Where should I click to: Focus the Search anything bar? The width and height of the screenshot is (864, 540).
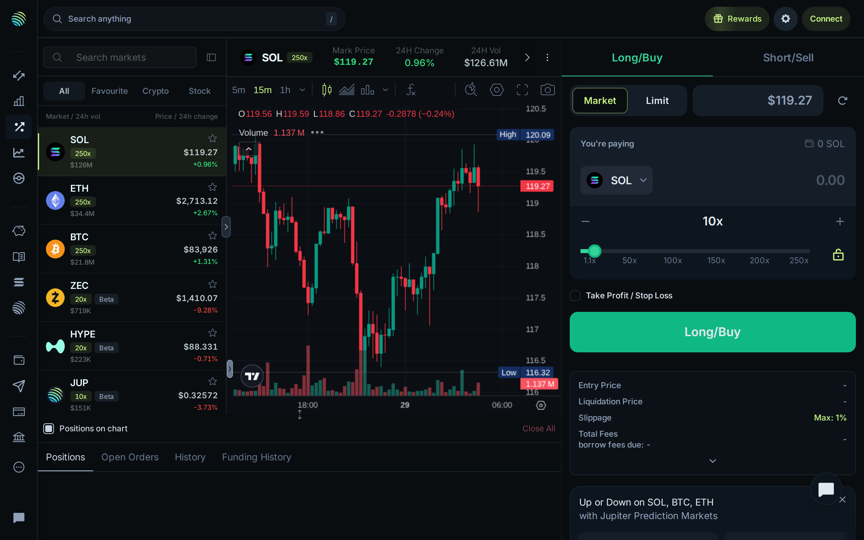(x=194, y=19)
